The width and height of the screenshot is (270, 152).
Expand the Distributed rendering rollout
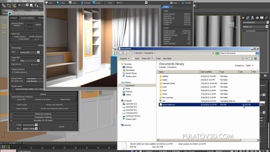coord(43,114)
